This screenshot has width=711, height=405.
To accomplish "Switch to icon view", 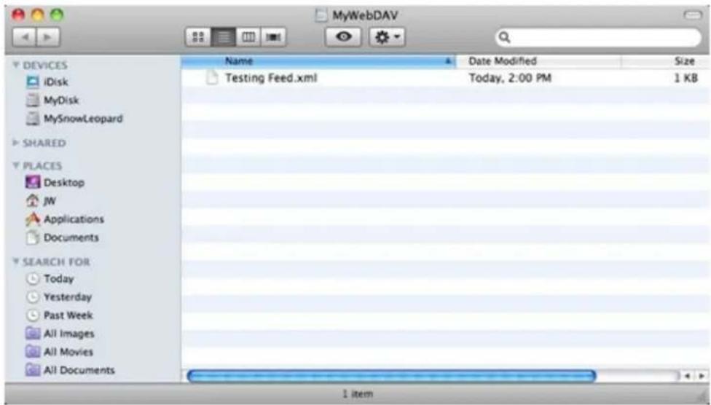I will point(198,37).
